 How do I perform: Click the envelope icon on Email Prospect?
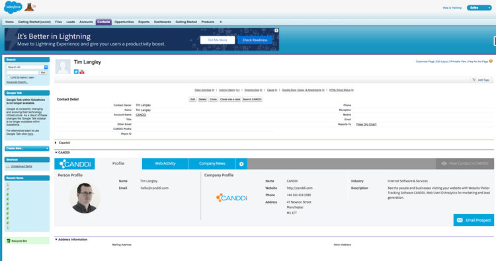[460, 220]
